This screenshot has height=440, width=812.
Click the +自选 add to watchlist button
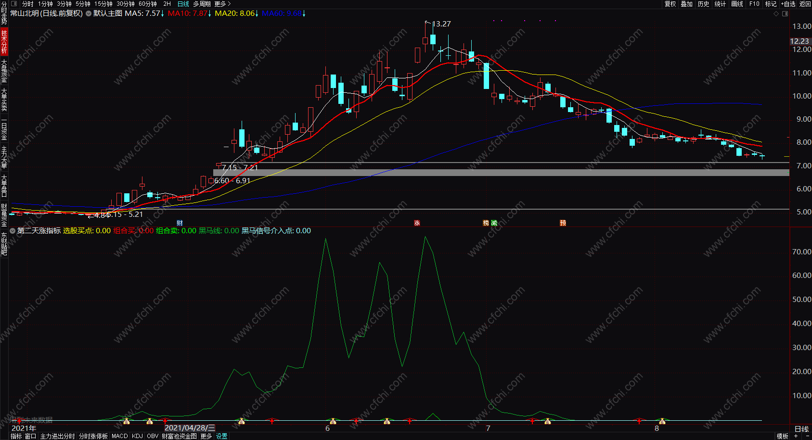tap(788, 4)
